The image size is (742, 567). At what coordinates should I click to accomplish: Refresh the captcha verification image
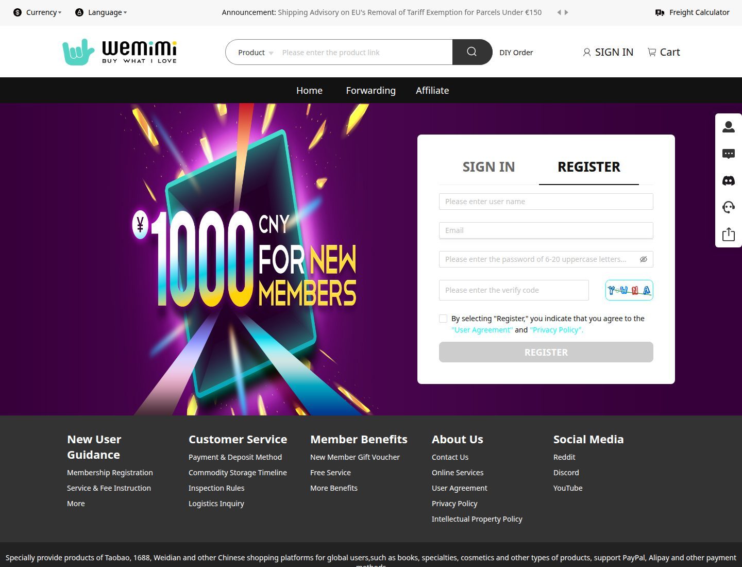(629, 290)
